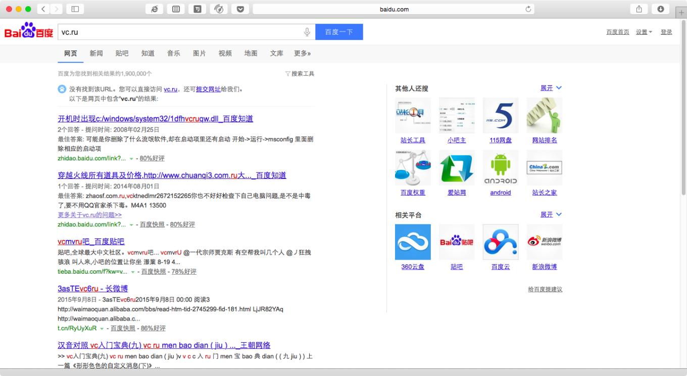Click the grid extension icon in toolbar
Image resolution: width=687 pixels, height=376 pixels.
[176, 9]
